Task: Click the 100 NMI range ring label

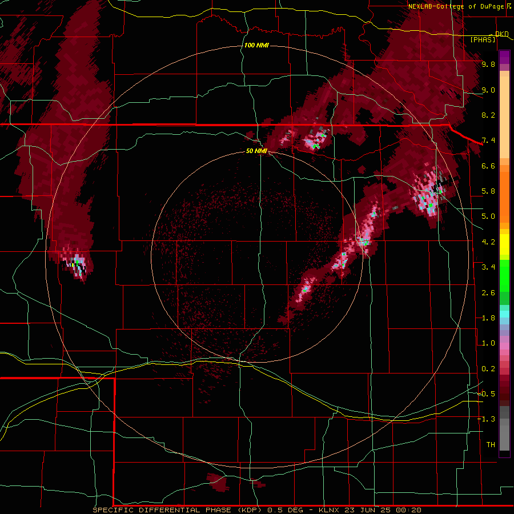Action: 256,45
